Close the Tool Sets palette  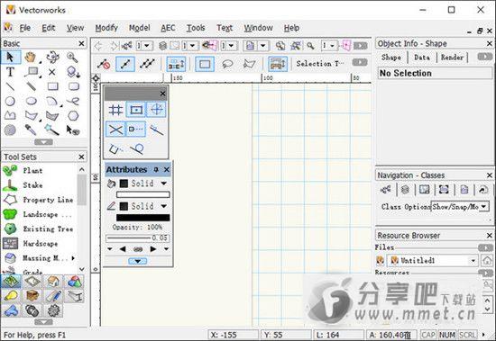tap(81, 157)
